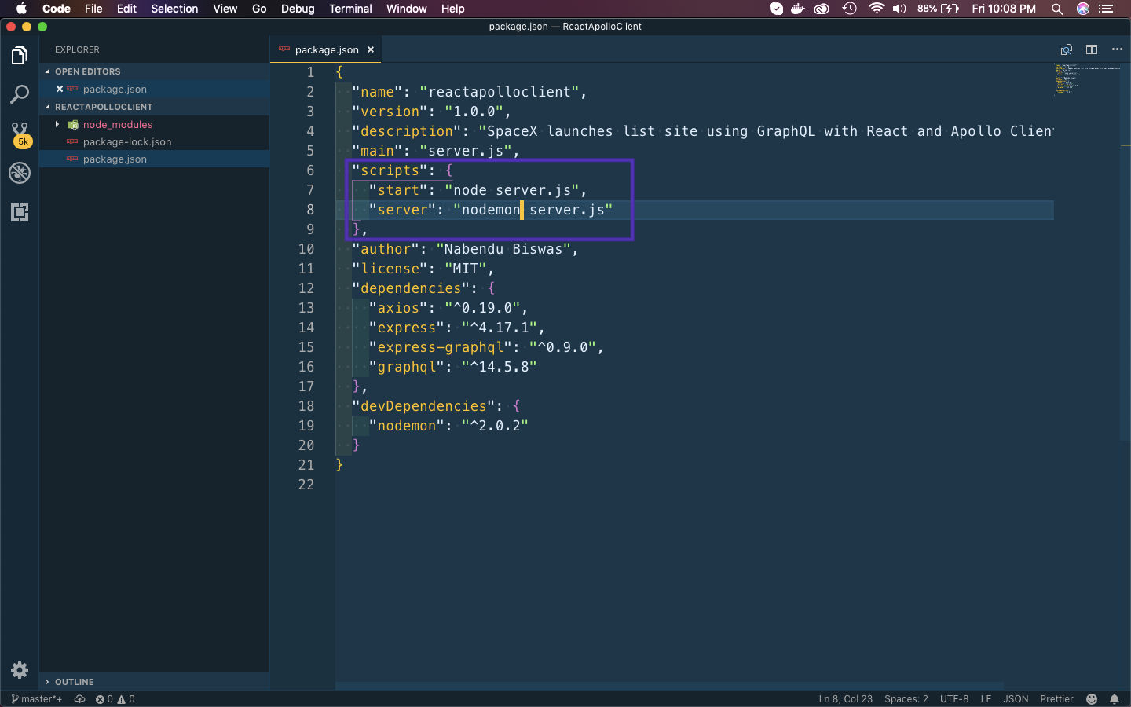Image resolution: width=1131 pixels, height=707 pixels.
Task: Switch to the package.json tab
Action: (326, 49)
